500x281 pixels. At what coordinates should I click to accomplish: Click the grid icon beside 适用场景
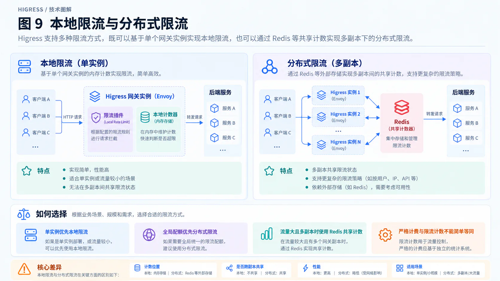400,268
